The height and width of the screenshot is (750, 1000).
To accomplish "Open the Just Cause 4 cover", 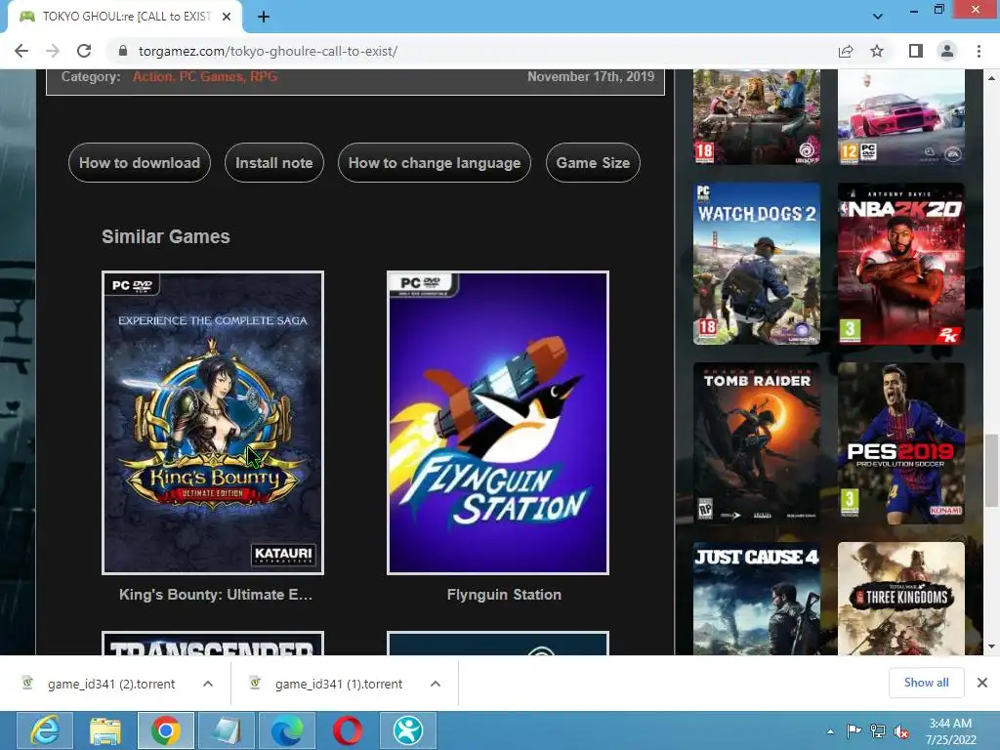I will pos(757,599).
